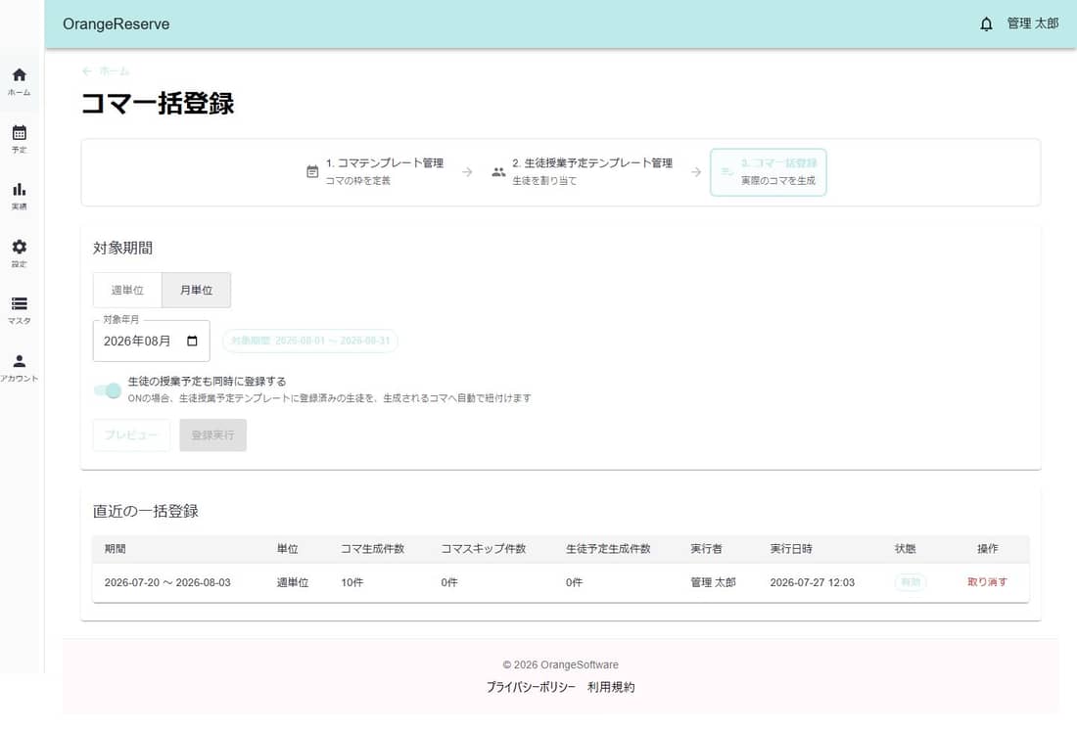Click the © 2026 OrangeSoftware footer text
1077x732 pixels.
[x=560, y=664]
